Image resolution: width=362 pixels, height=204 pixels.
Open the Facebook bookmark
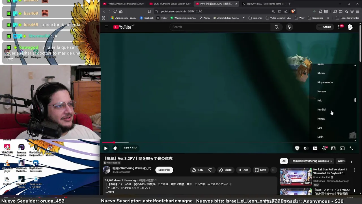(146, 18)
